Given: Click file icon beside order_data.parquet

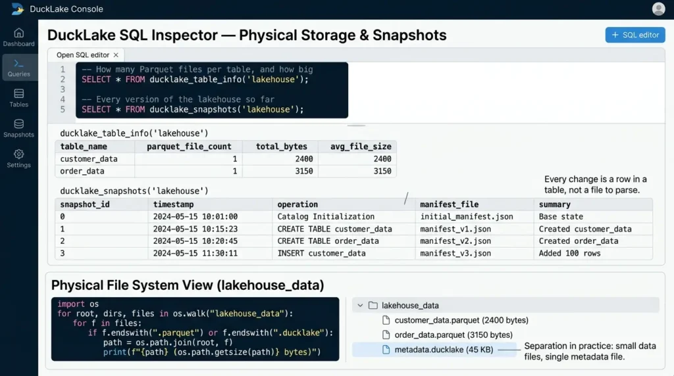Looking at the screenshot, I should click(x=386, y=335).
